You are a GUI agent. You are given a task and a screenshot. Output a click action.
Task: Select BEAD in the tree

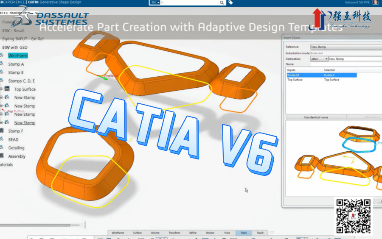click(x=13, y=139)
